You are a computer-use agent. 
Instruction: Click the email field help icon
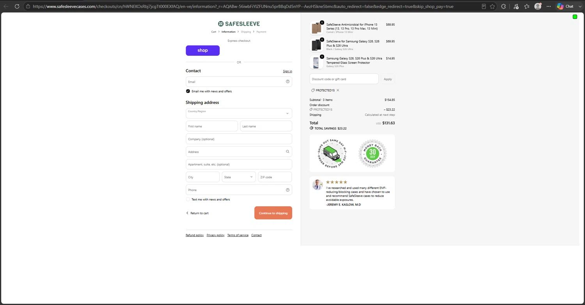click(287, 82)
